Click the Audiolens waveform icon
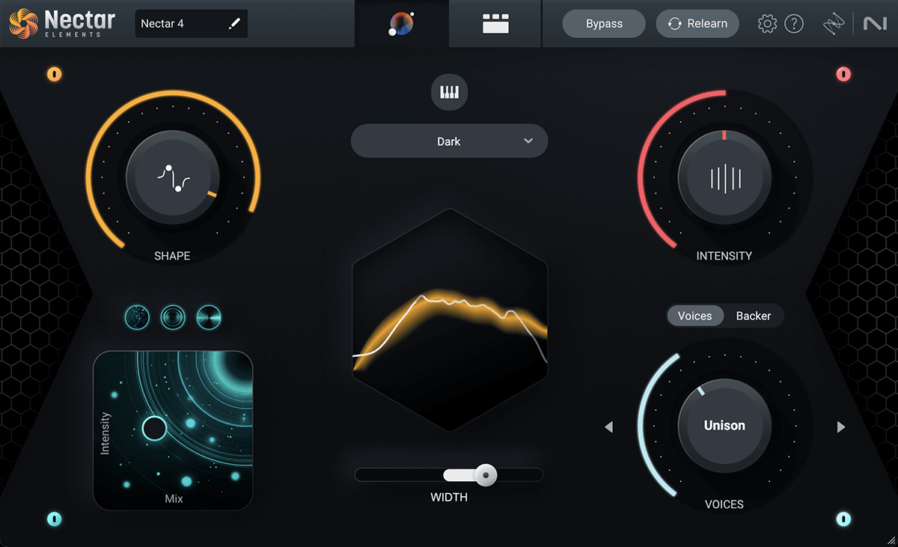 833,23
